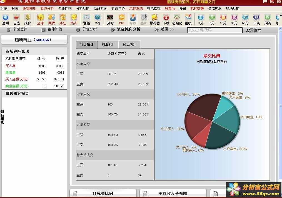Open the 智能选股 menu

[215, 8]
